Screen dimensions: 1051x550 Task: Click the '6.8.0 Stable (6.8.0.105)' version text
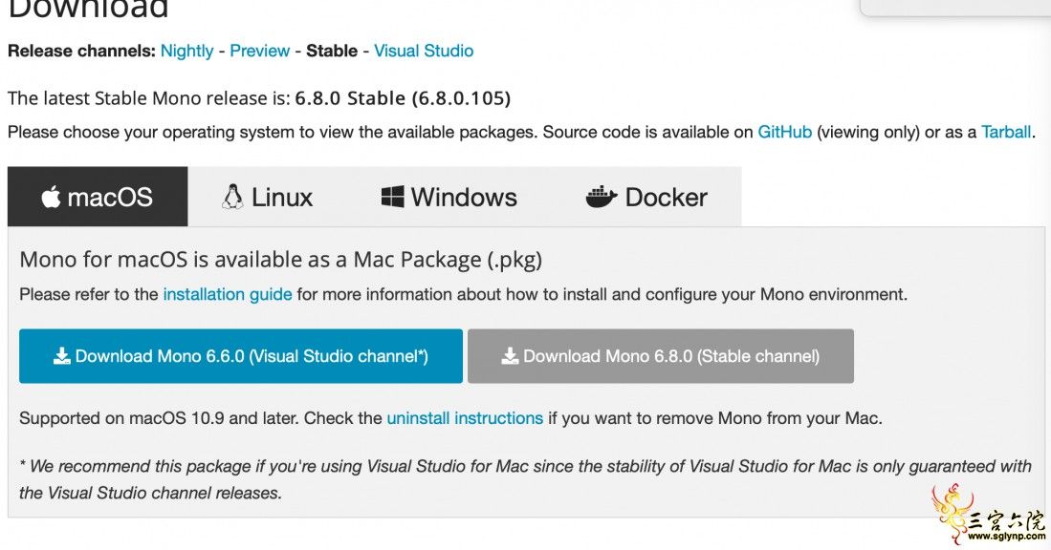(403, 98)
